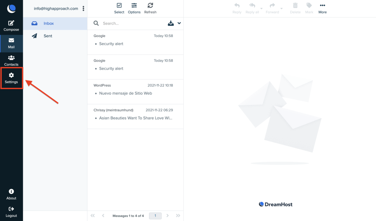Image resolution: width=376 pixels, height=221 pixels.
Task: Delete the selected message with the trash icon
Action: [x=295, y=8]
